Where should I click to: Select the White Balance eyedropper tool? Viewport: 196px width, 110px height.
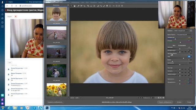pos(78,6)
